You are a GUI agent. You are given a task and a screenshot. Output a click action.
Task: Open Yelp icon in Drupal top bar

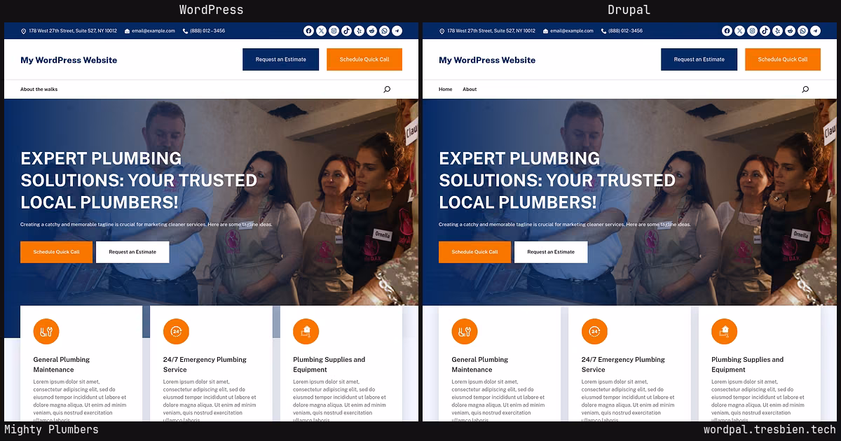click(777, 31)
